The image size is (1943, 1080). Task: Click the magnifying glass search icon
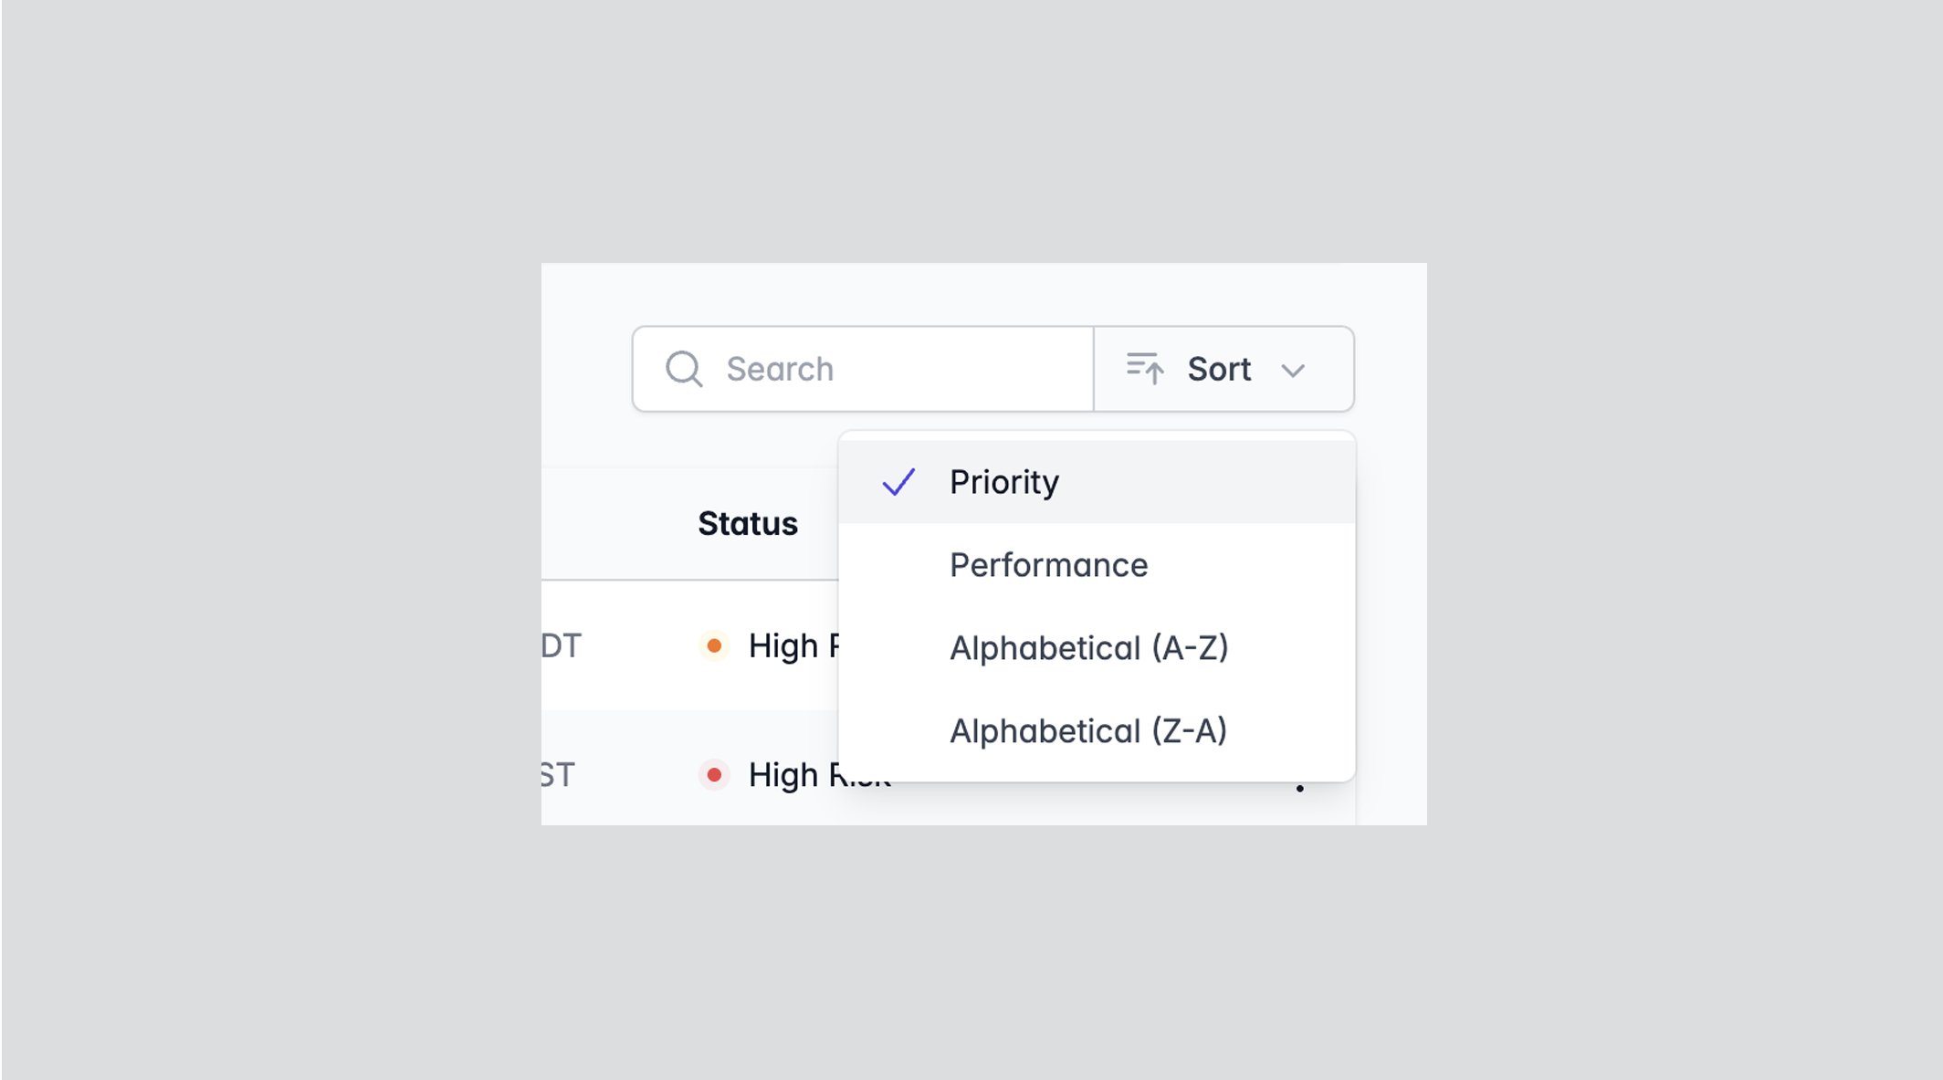[684, 369]
